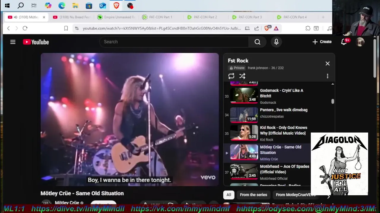Search with your voice microphone

coord(276,42)
